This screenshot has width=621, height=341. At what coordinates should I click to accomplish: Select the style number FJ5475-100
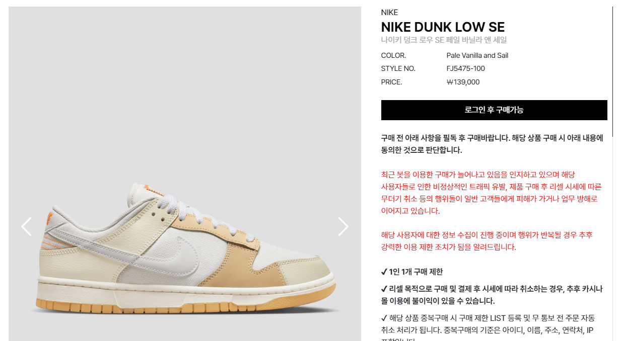point(465,69)
